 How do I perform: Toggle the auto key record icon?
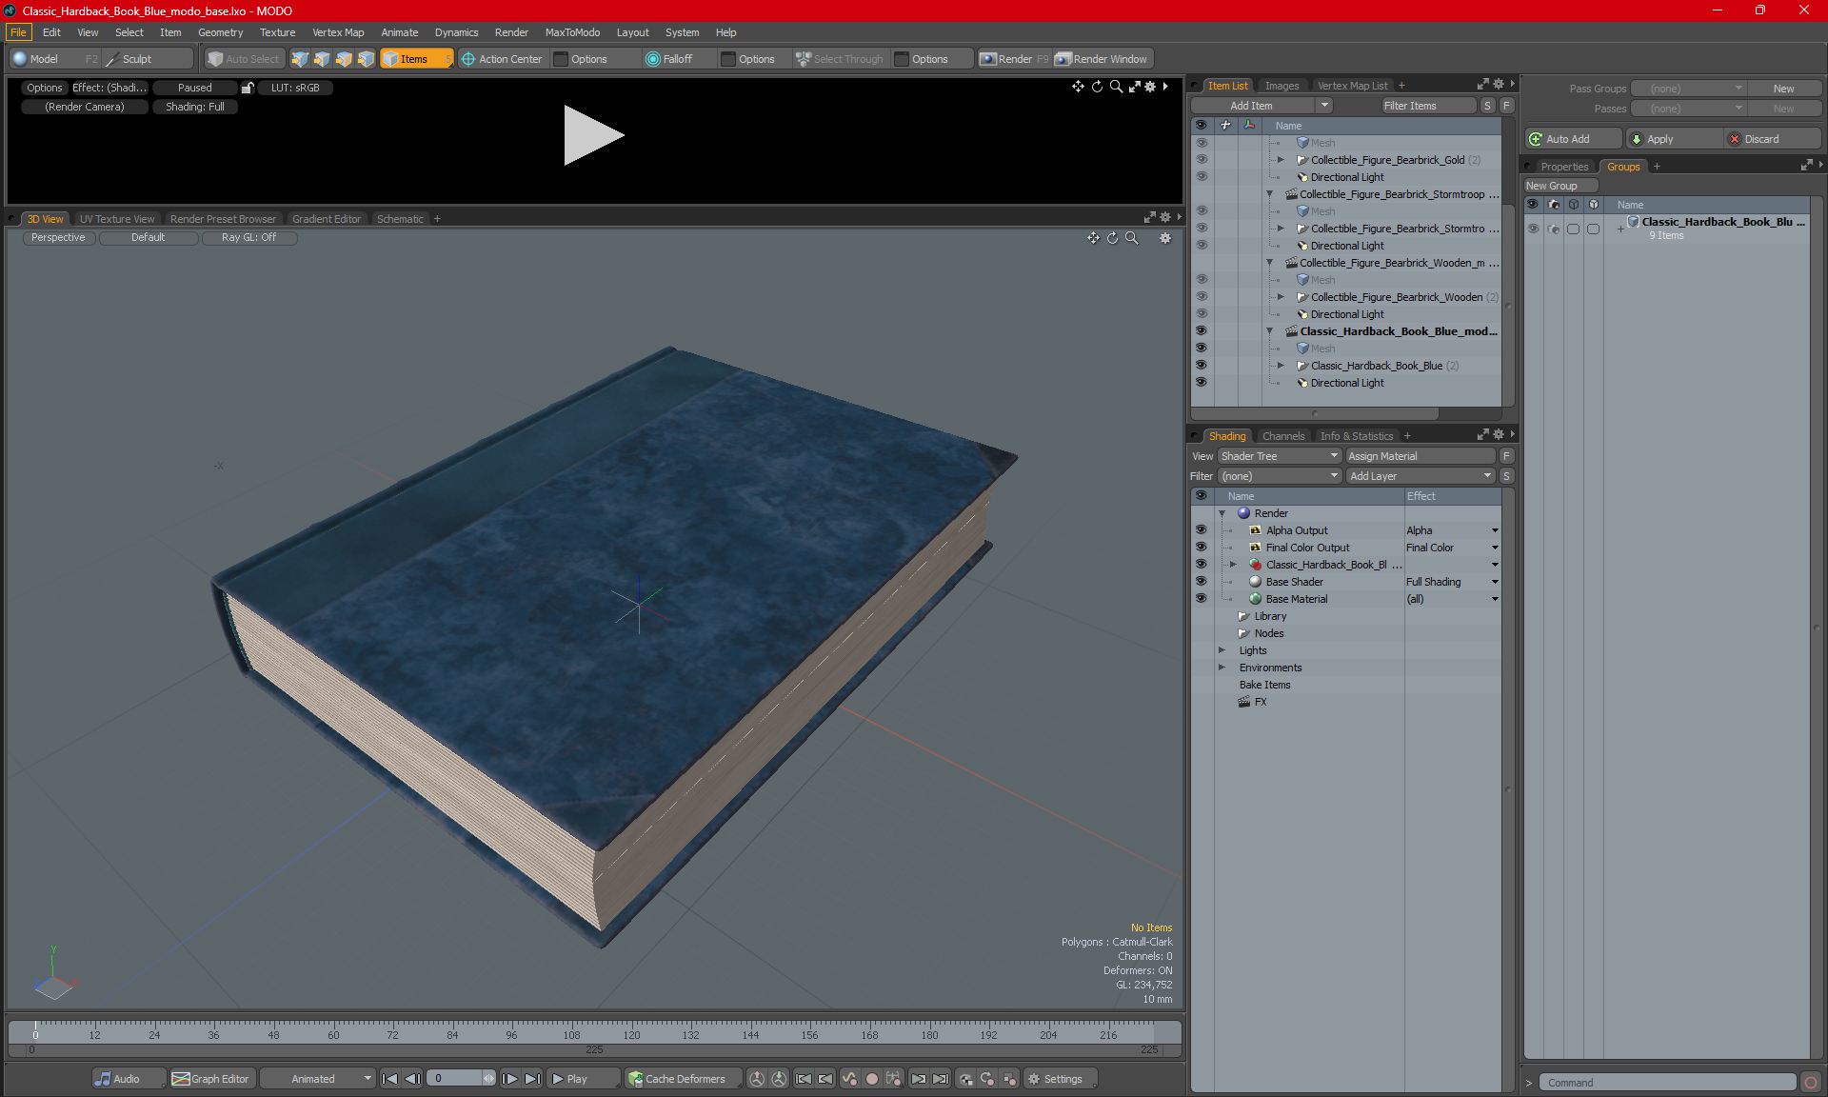point(871,1079)
